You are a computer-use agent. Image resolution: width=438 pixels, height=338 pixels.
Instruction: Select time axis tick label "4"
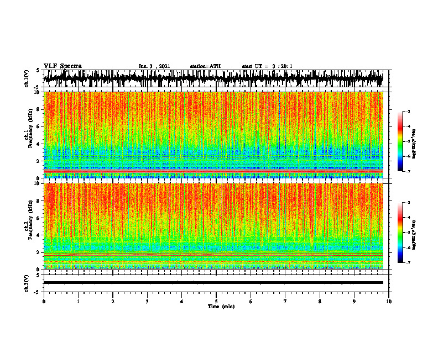[182, 302]
